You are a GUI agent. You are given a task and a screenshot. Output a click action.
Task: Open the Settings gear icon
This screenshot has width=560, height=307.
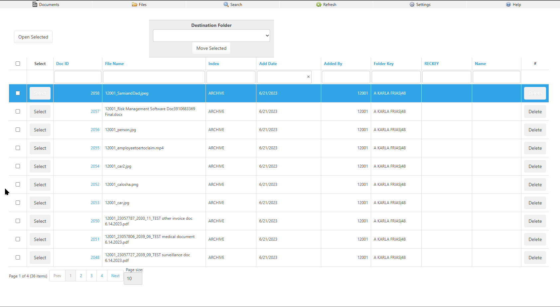coord(412,4)
